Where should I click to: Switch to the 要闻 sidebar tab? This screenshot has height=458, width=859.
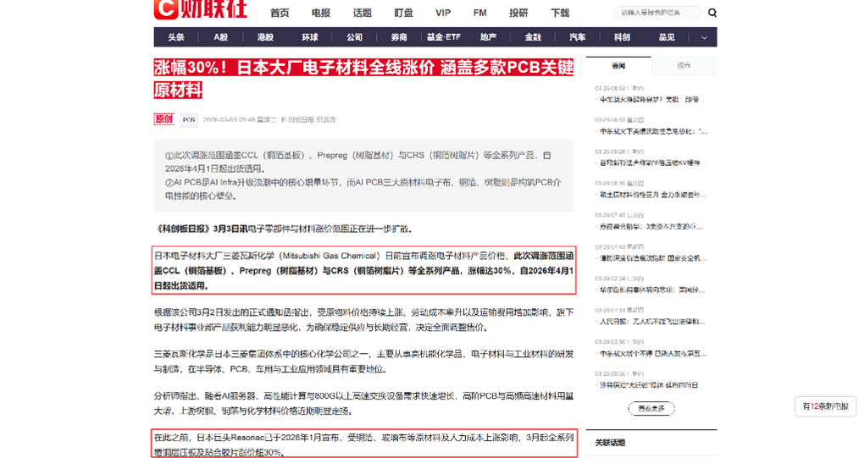[x=618, y=66]
